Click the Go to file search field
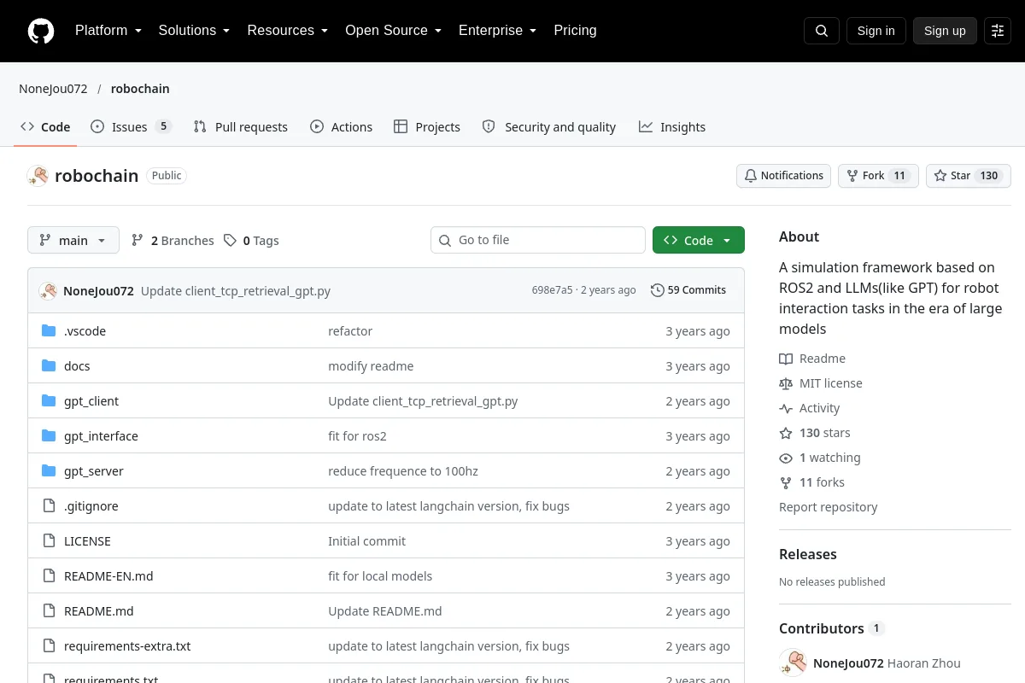The width and height of the screenshot is (1025, 683). click(x=538, y=241)
